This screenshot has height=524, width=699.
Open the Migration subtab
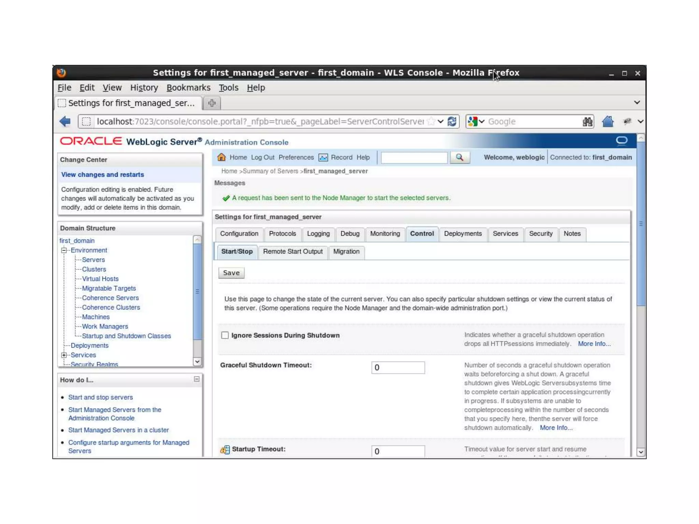pyautogui.click(x=346, y=252)
